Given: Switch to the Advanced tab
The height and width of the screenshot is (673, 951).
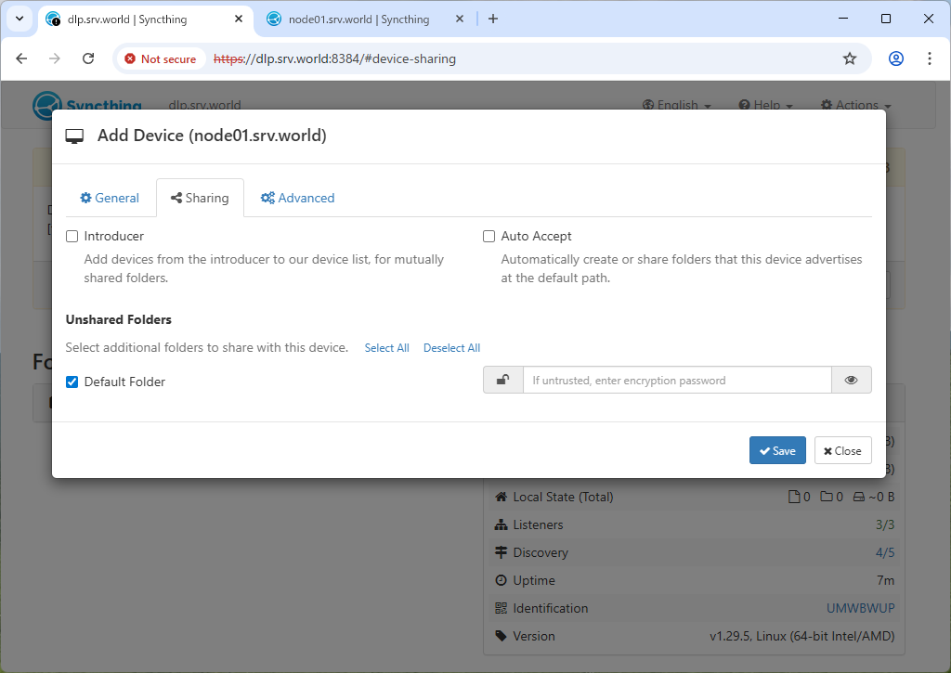Looking at the screenshot, I should tap(297, 198).
